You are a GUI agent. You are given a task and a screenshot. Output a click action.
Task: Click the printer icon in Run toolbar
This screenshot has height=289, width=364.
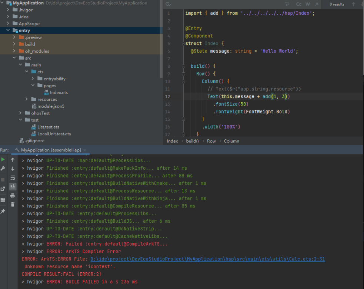pos(13,196)
